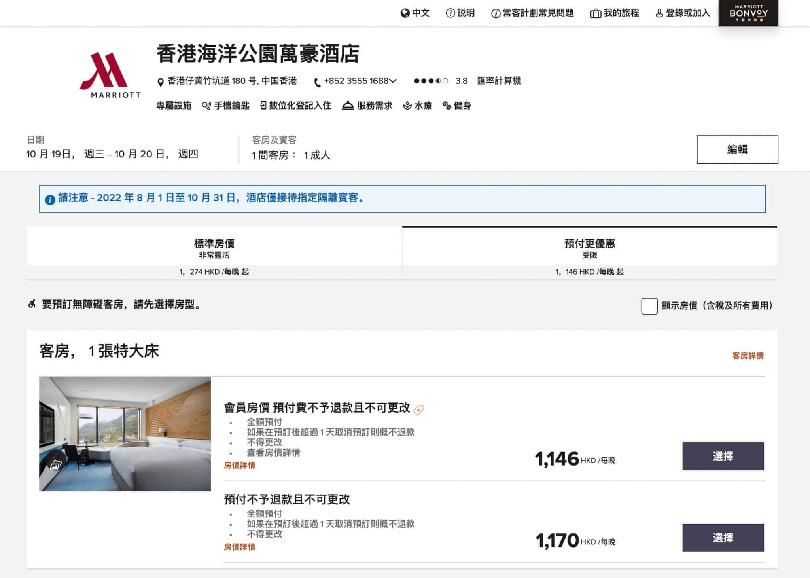810x578 pixels.
Task: Click the 說明 help text
Action: tap(466, 13)
